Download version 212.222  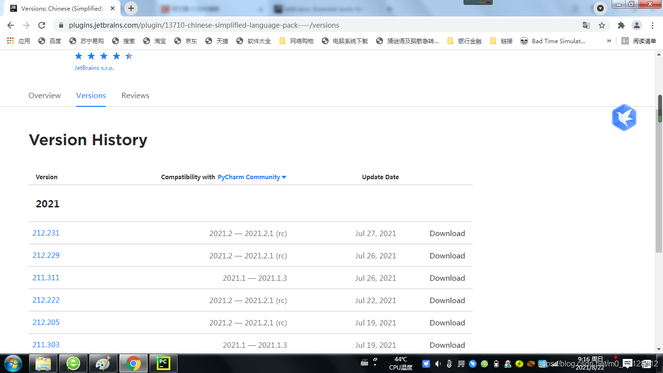coord(447,301)
